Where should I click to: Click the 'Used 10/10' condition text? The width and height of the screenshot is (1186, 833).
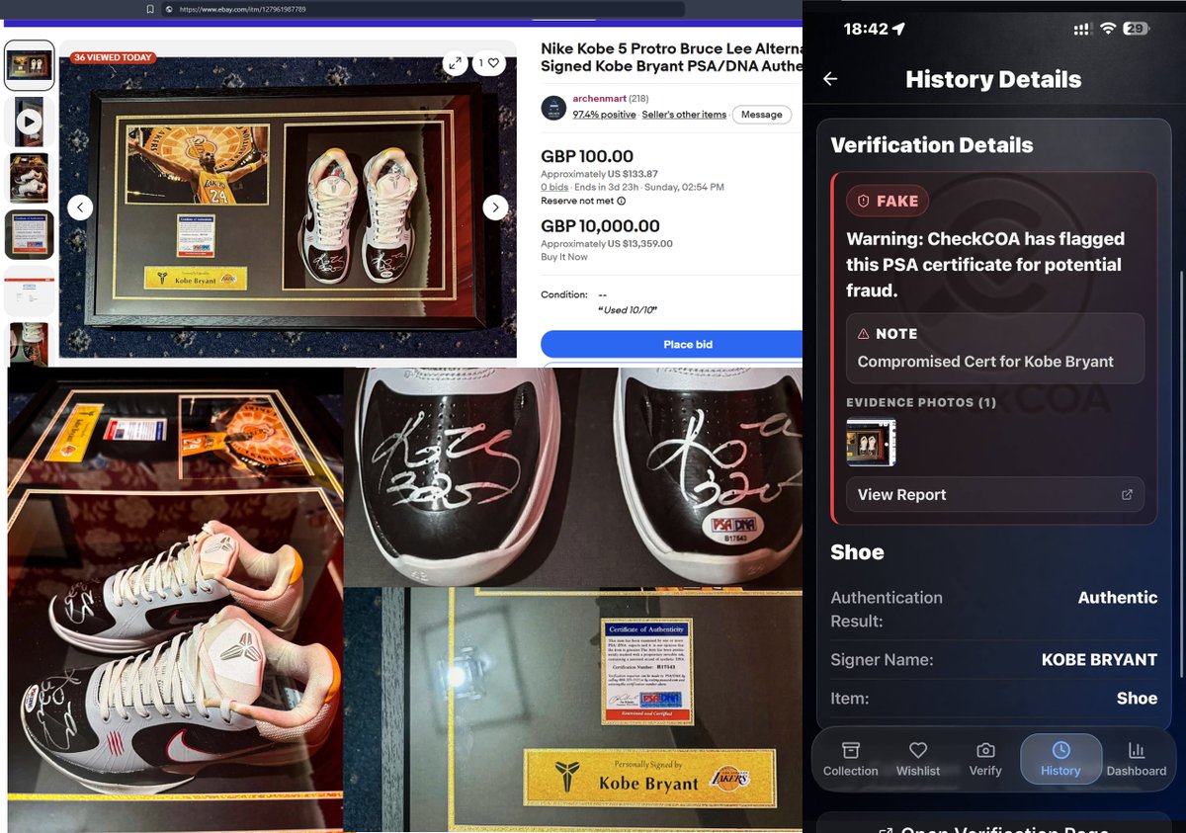(627, 310)
